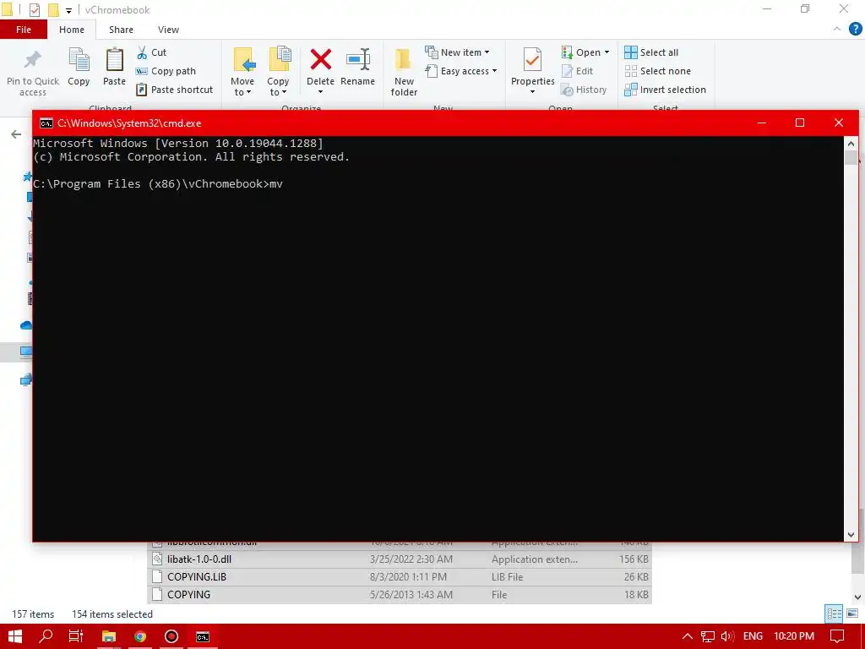Open Task View on the taskbar
The width and height of the screenshot is (865, 649).
[x=76, y=636]
